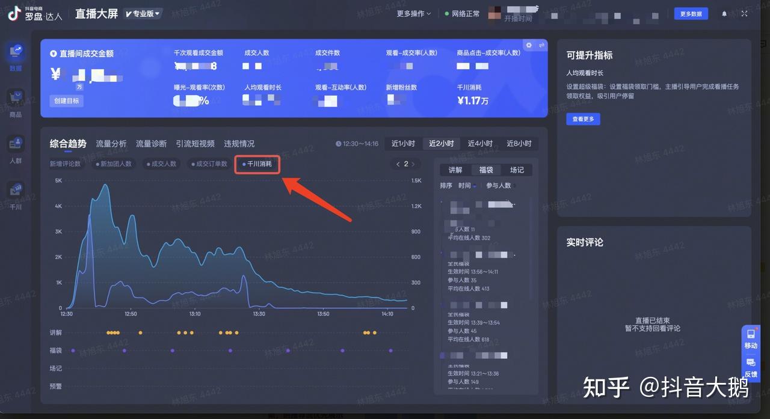Viewport: 770px width, 419px height.
Task: Click the 场记 timeline row label
Action: [55, 369]
